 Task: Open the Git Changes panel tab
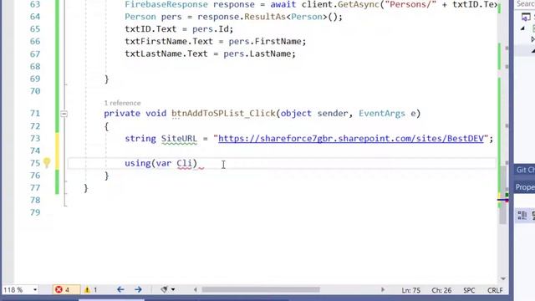[525, 170]
